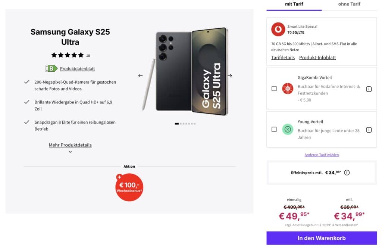Click Anderen Tarif wählen link
382x248 pixels.
tap(322, 155)
